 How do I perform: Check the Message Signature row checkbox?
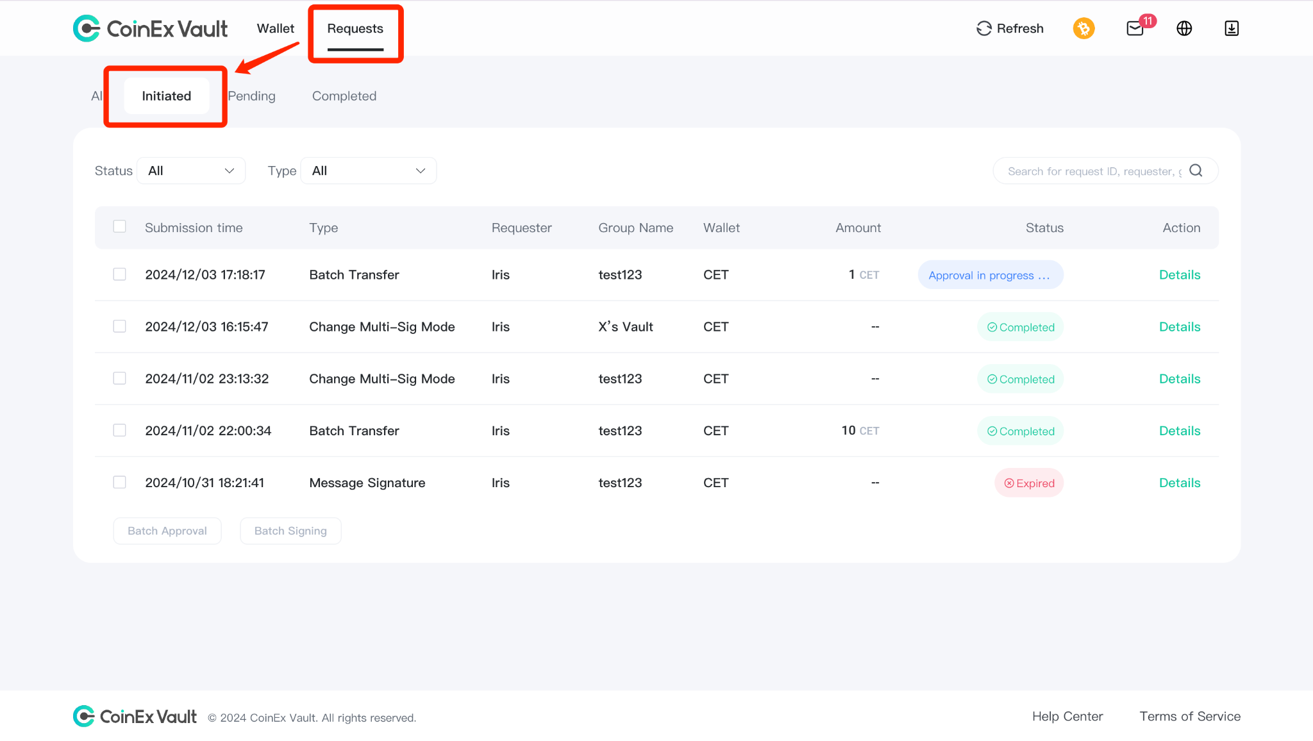[119, 482]
